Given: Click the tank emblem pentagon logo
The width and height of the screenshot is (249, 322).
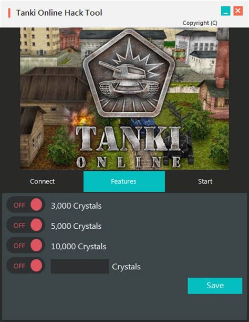Looking at the screenshot, I should tap(129, 73).
